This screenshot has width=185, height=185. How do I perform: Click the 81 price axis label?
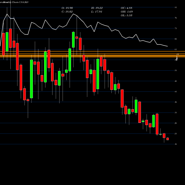pyautogui.click(x=176, y=7)
